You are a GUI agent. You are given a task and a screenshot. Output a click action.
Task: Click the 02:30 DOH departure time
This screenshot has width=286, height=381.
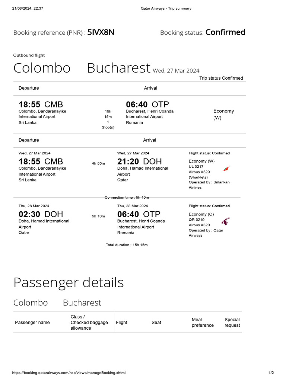click(x=41, y=214)
